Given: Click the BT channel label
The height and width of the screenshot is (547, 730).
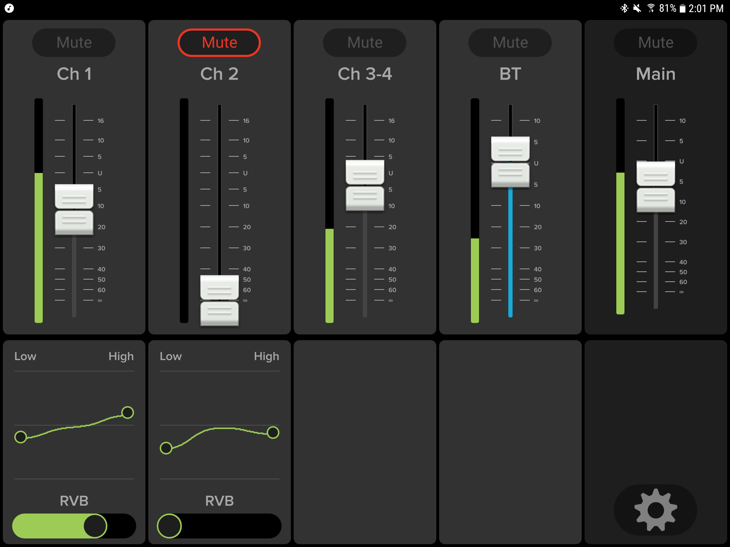Looking at the screenshot, I should [x=510, y=74].
